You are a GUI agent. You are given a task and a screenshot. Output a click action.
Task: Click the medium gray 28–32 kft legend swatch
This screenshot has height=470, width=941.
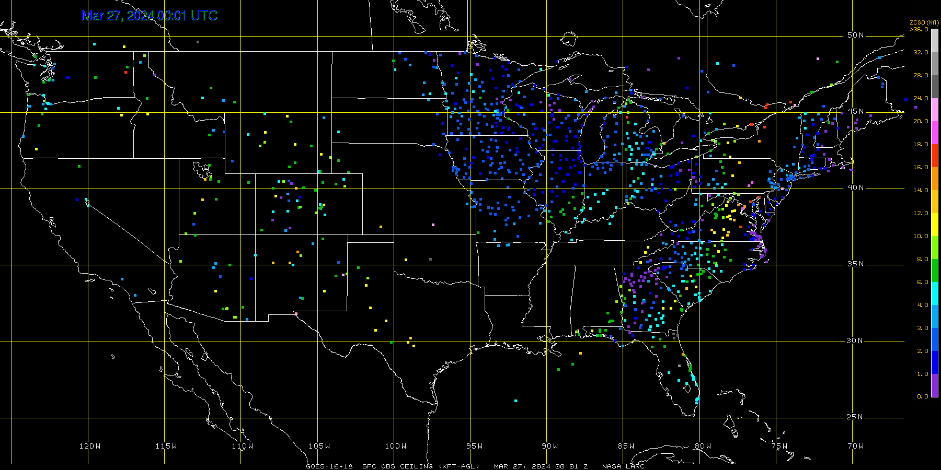tap(935, 64)
